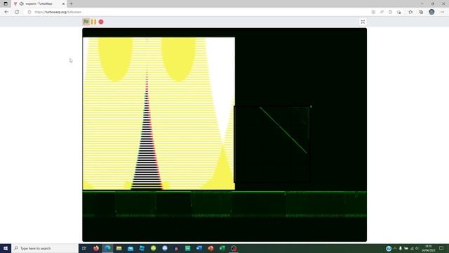Open File Explorer from taskbar
This screenshot has height=253, width=449.
(119, 248)
